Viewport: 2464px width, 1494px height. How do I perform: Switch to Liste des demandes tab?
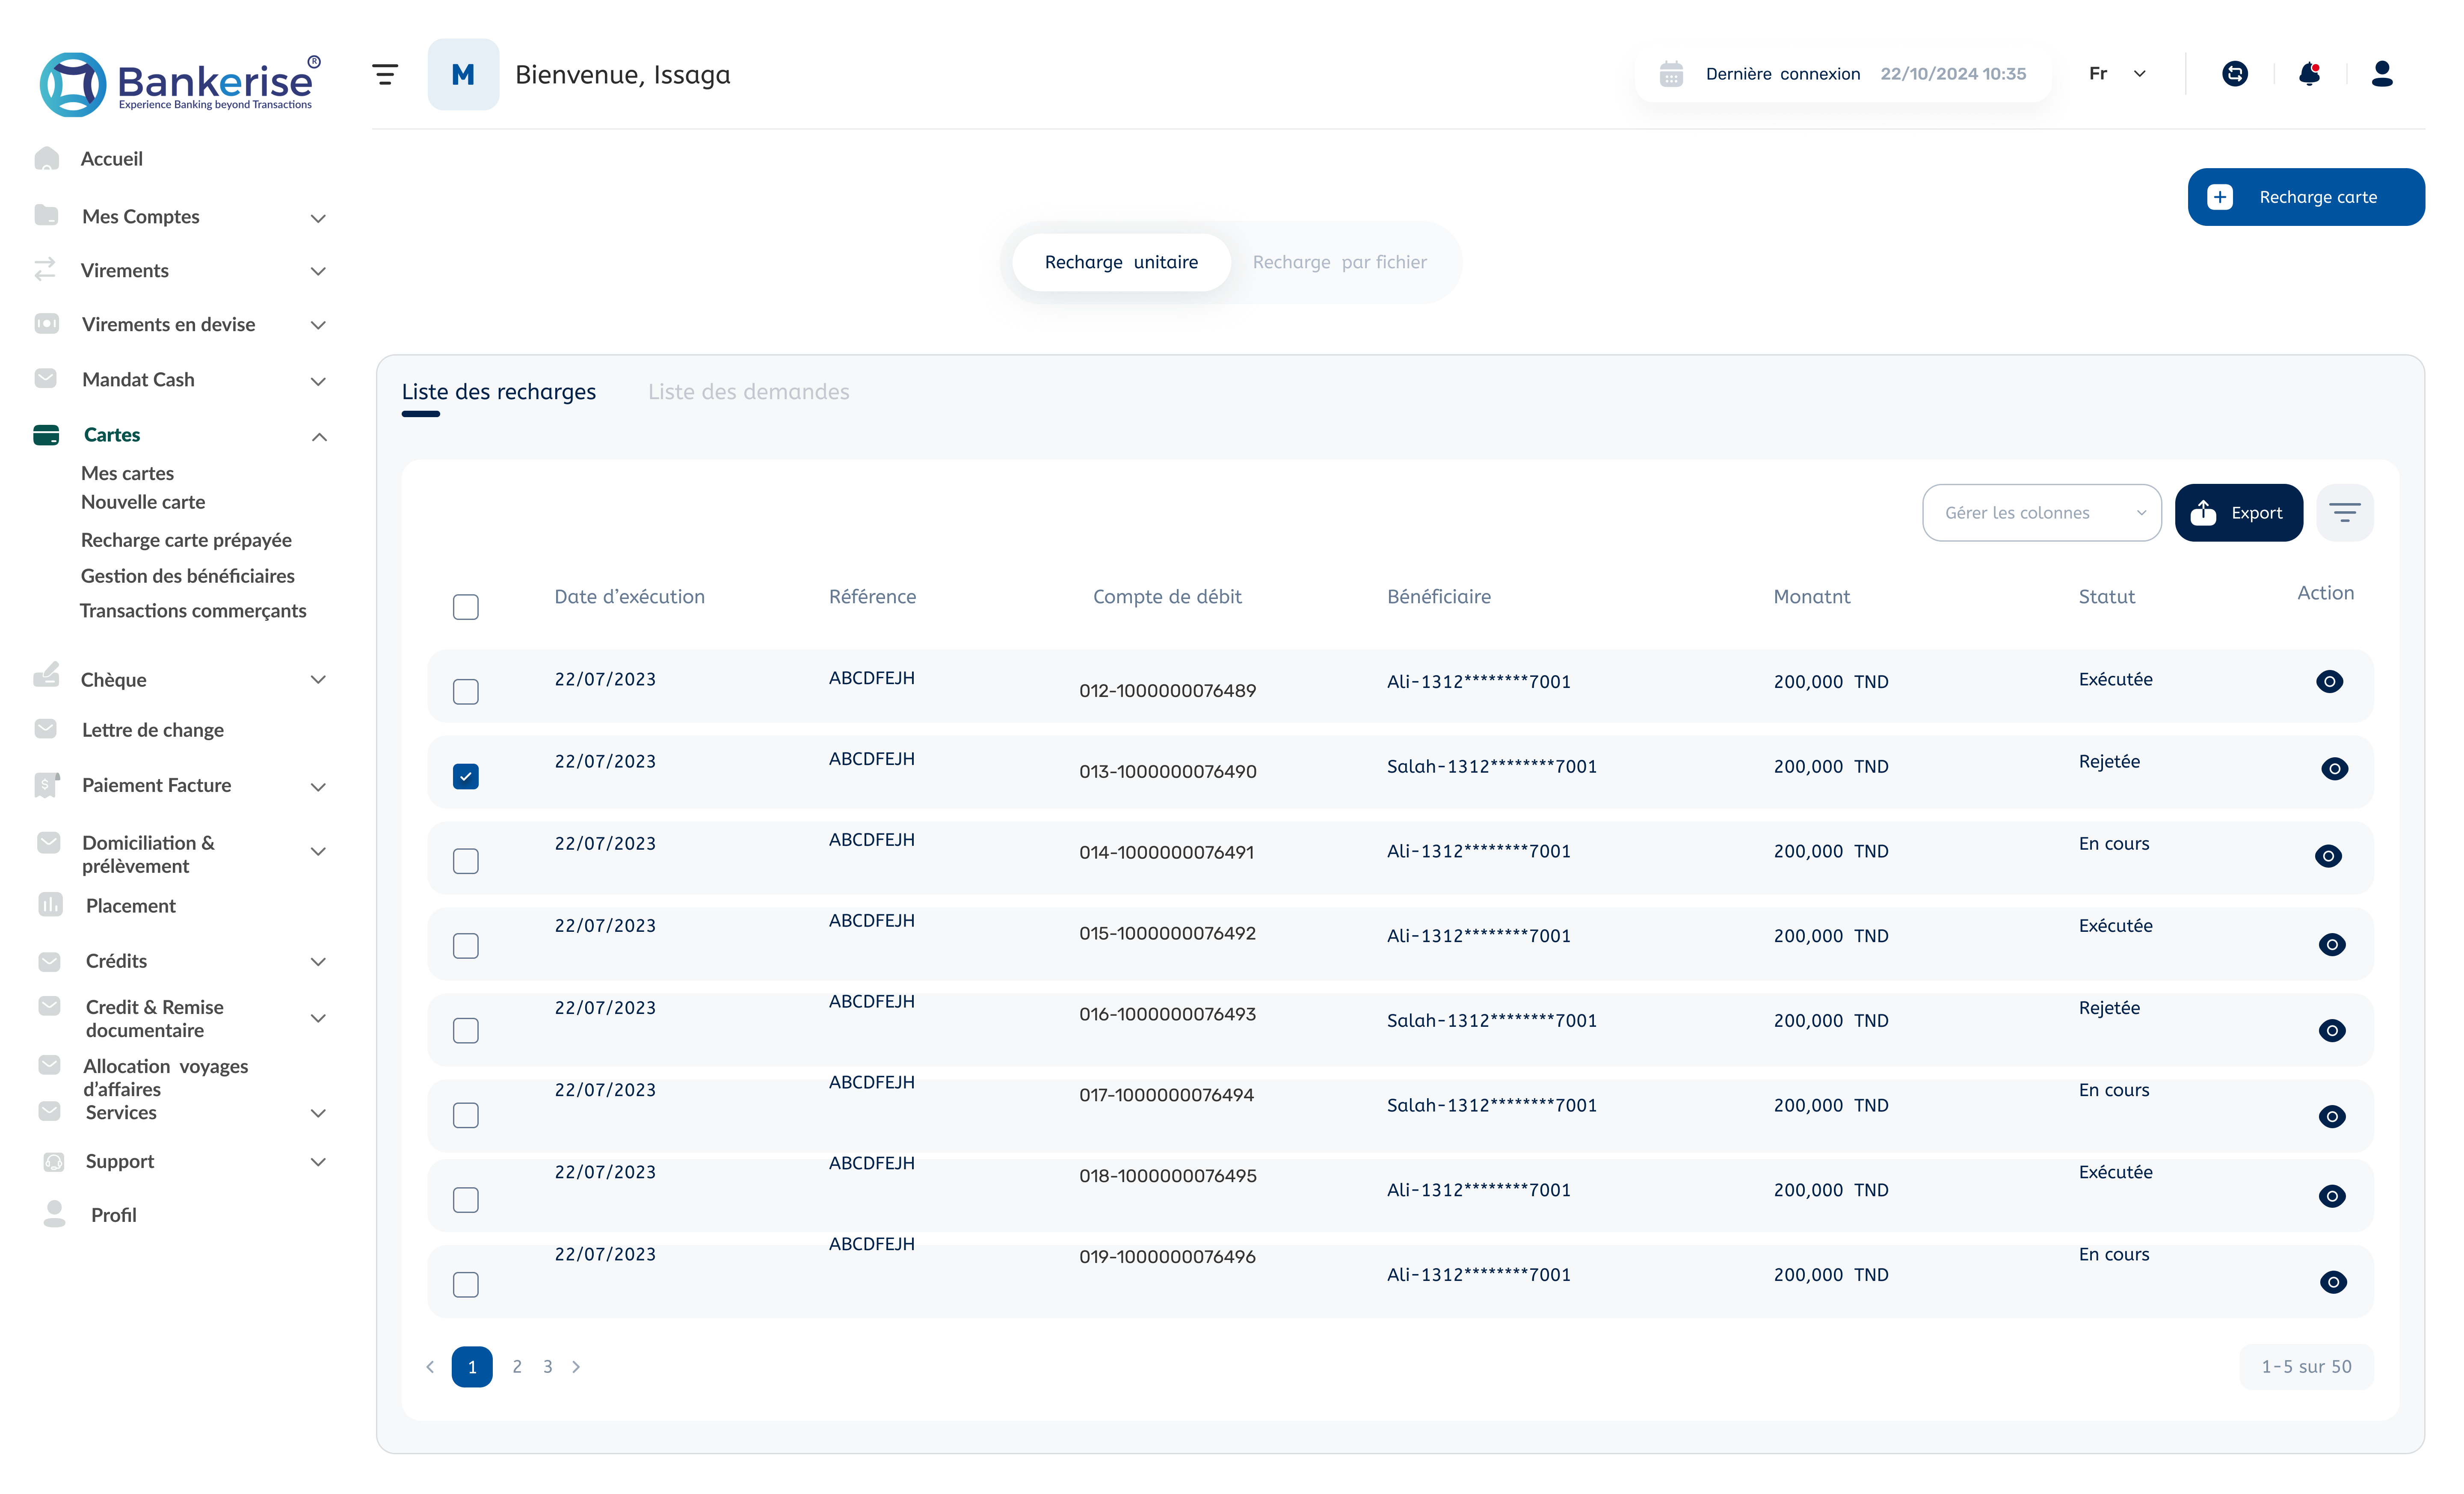pyautogui.click(x=748, y=392)
